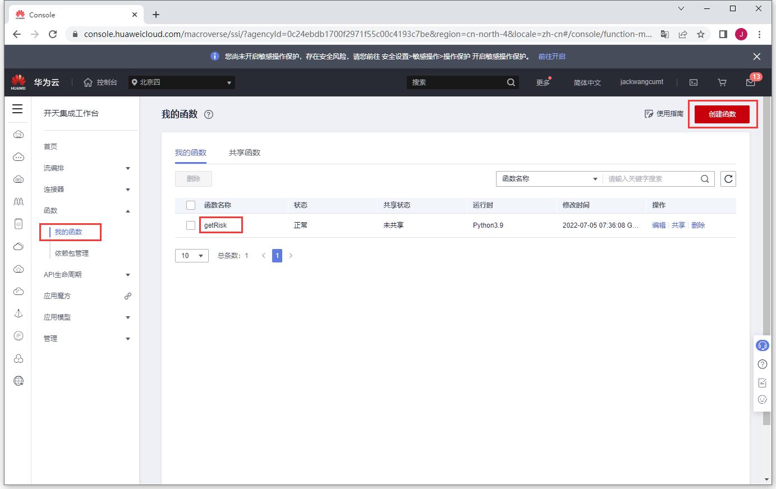Click the globe icon in left rail

click(19, 381)
